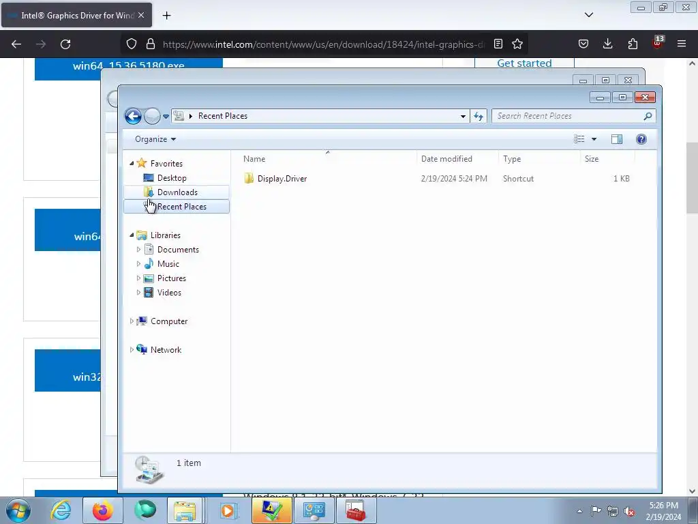Open Windows Media Player taskbar icon
The height and width of the screenshot is (524, 698).
click(228, 510)
